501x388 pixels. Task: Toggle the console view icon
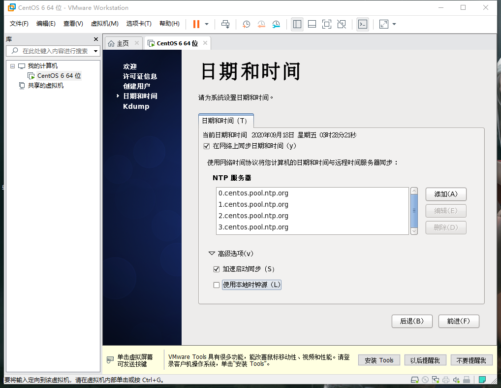363,24
